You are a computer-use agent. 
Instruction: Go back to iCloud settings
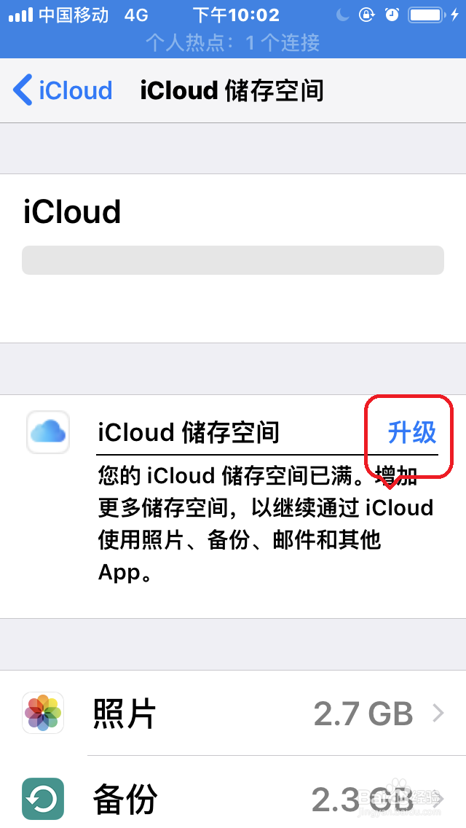[63, 90]
